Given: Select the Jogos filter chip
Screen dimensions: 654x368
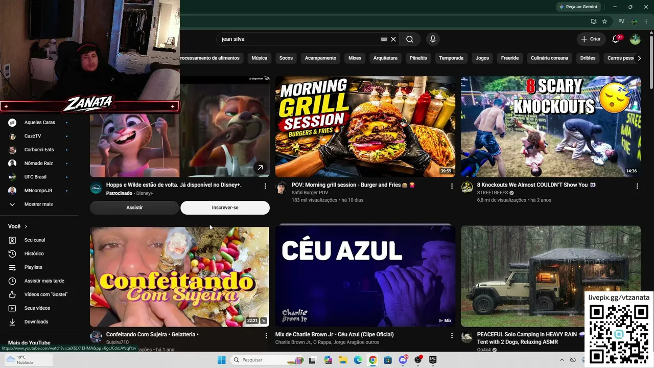Looking at the screenshot, I should coord(482,58).
